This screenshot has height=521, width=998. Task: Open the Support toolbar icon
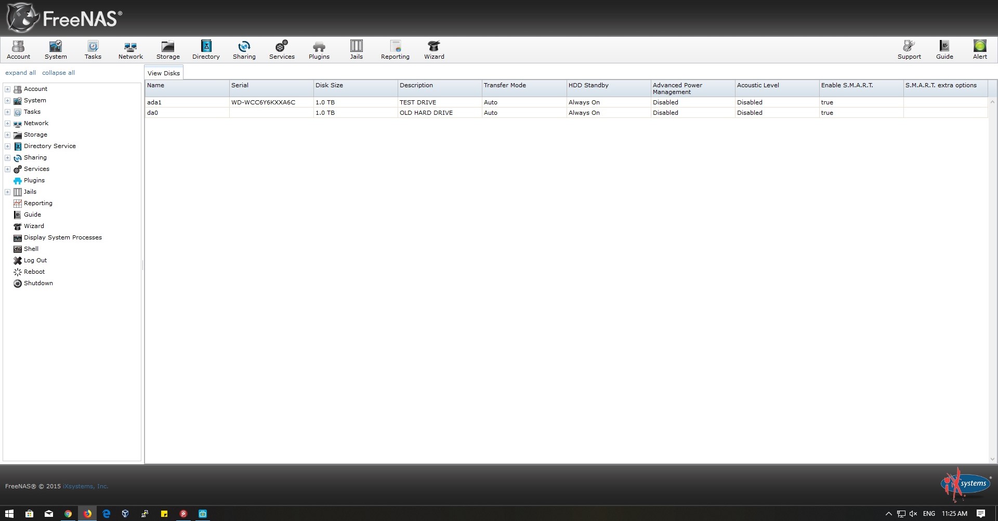909,50
